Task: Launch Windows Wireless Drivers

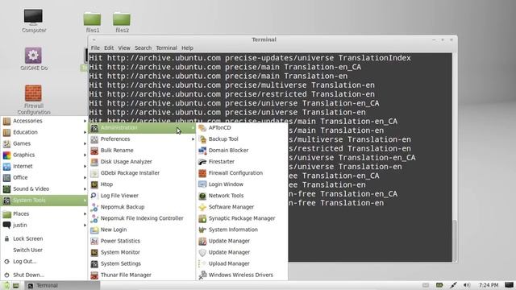Action: [242, 275]
